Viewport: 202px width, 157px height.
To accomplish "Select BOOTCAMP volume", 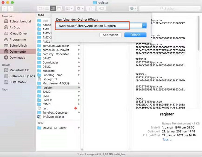I will [x=15, y=82].
